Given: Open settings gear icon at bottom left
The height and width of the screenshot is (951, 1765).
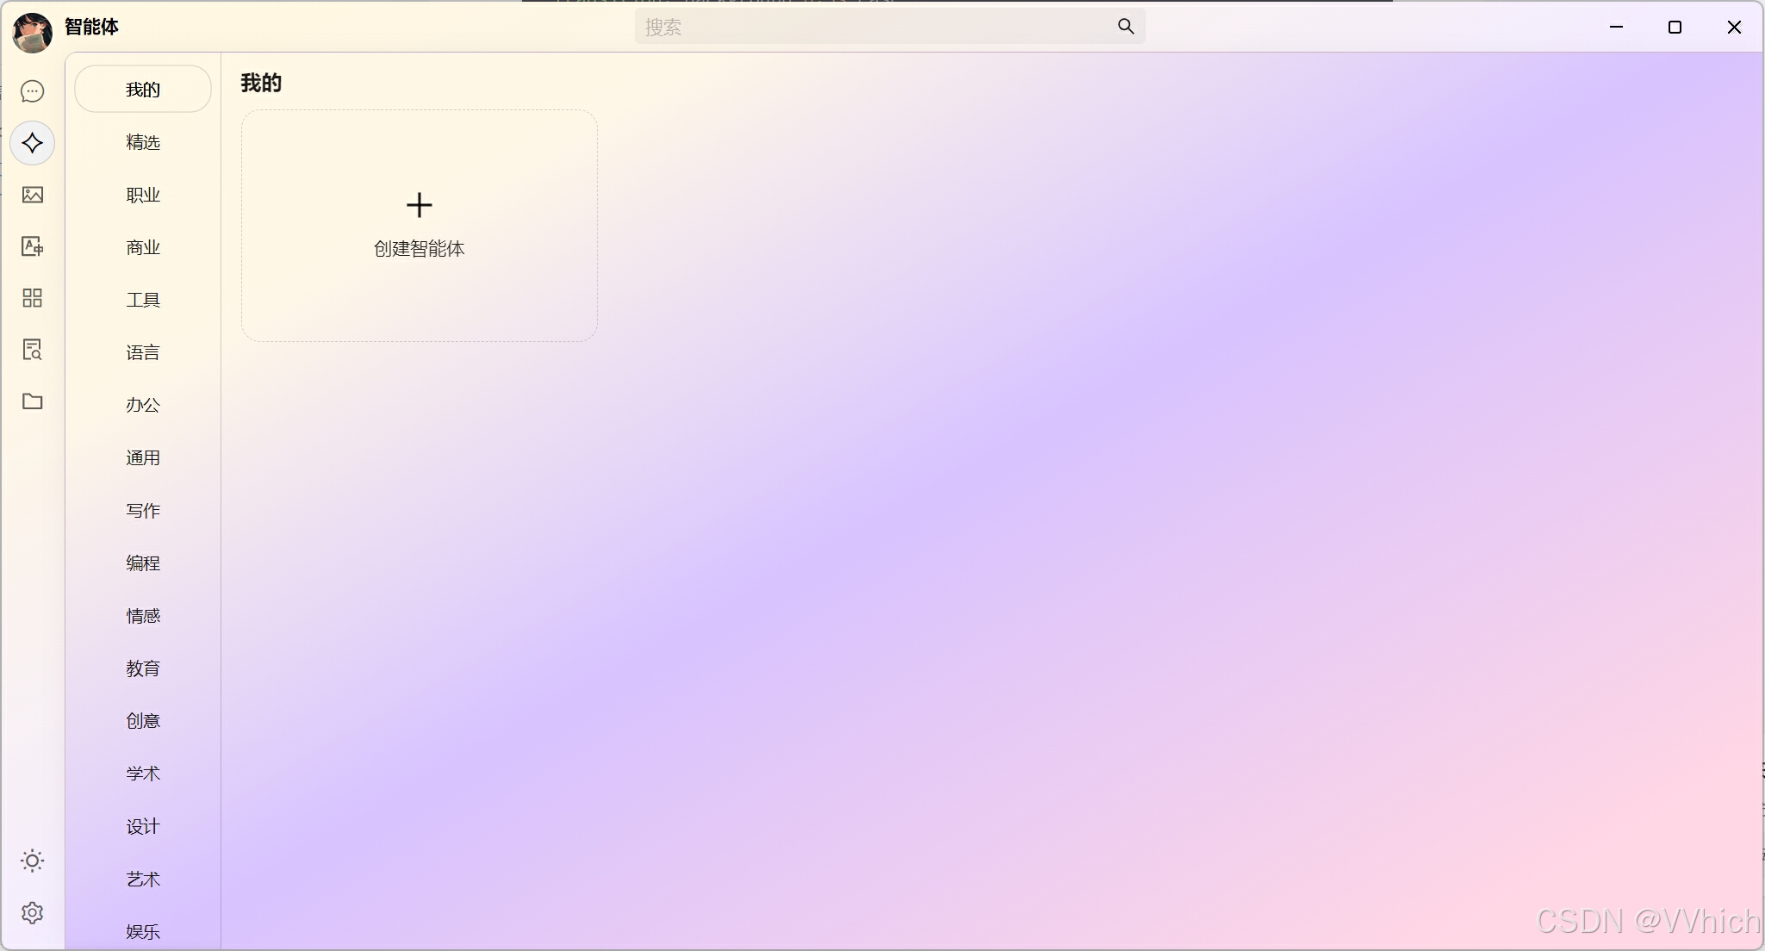Looking at the screenshot, I should pos(33,913).
